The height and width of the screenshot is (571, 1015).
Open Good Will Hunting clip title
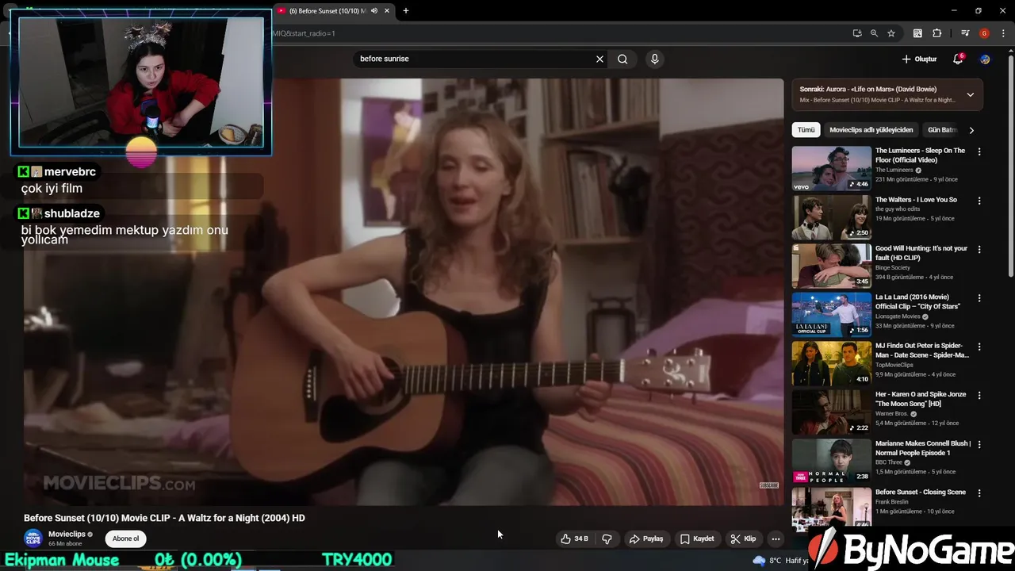pyautogui.click(x=921, y=253)
